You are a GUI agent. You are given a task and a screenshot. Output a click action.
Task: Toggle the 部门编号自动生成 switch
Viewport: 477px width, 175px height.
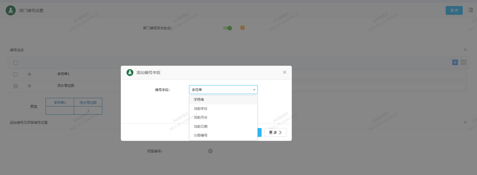tap(227, 28)
